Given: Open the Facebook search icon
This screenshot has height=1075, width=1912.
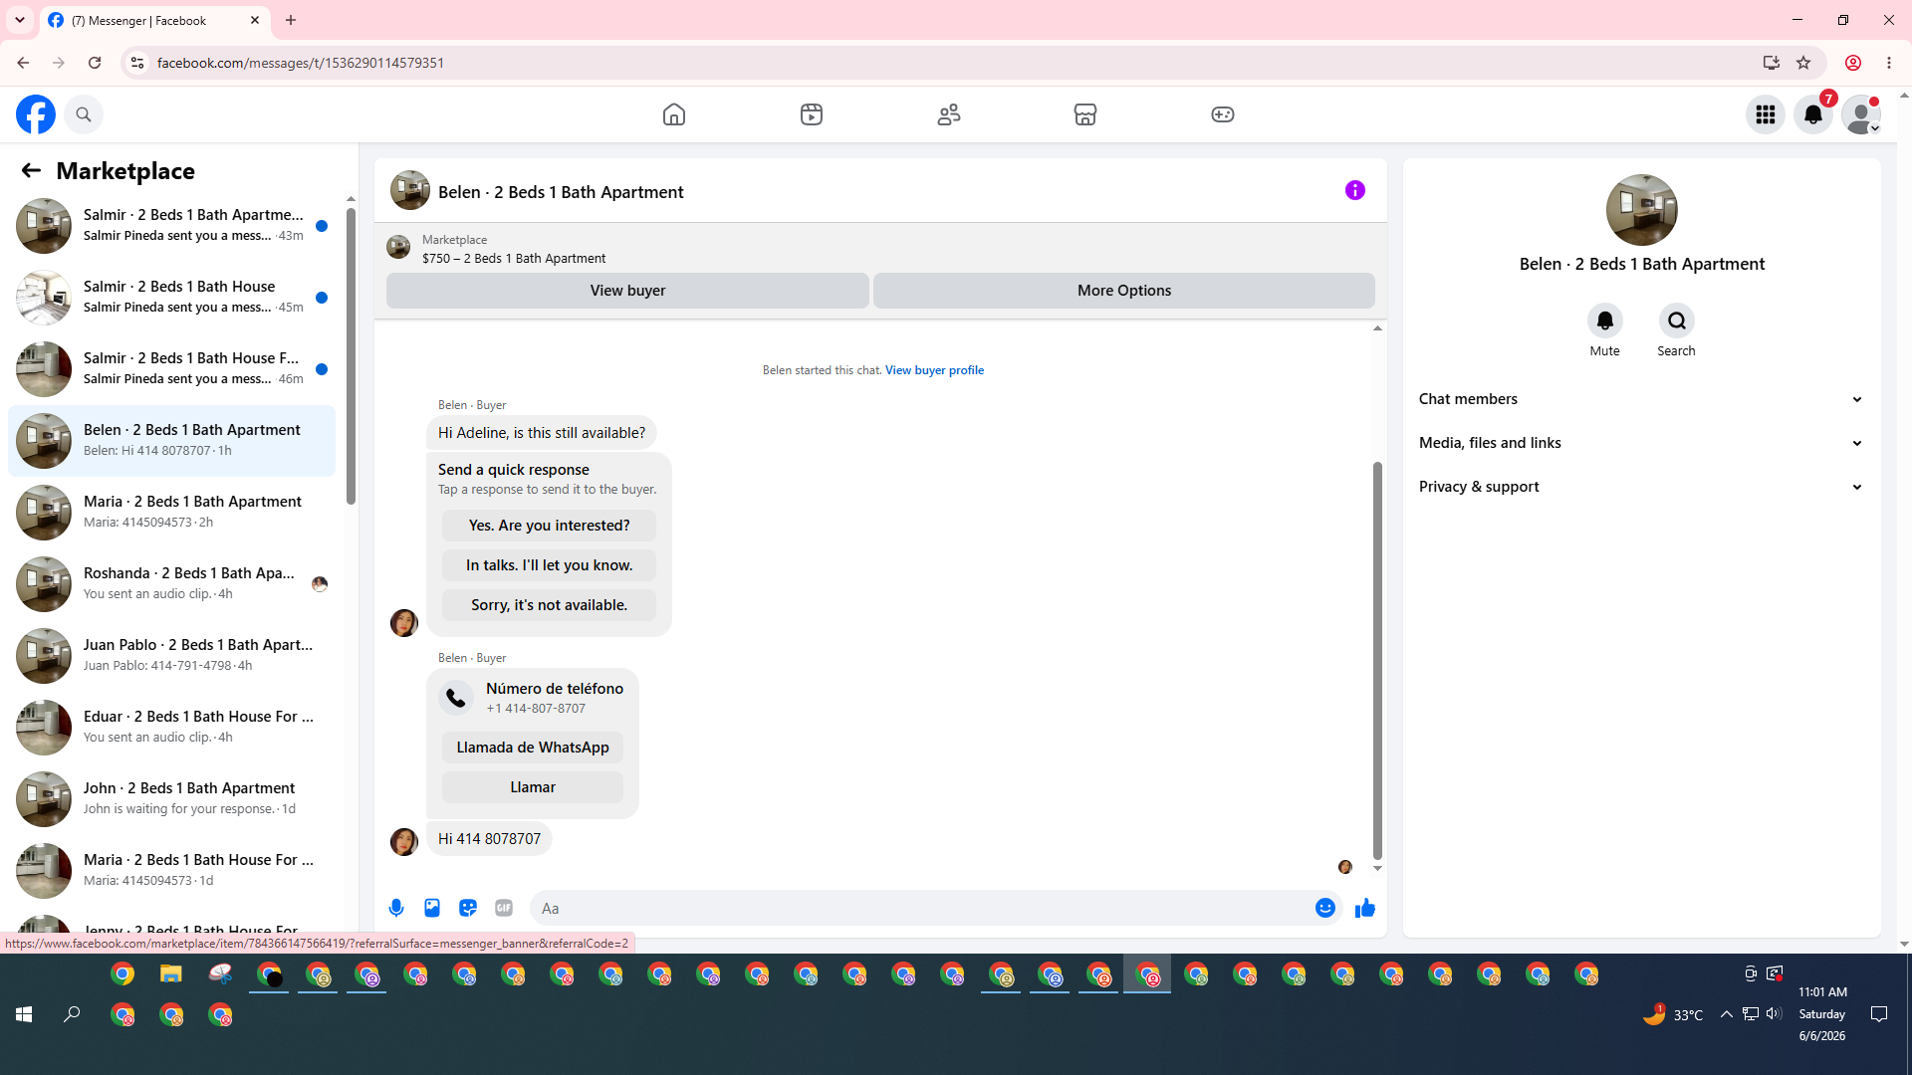Looking at the screenshot, I should 84,114.
